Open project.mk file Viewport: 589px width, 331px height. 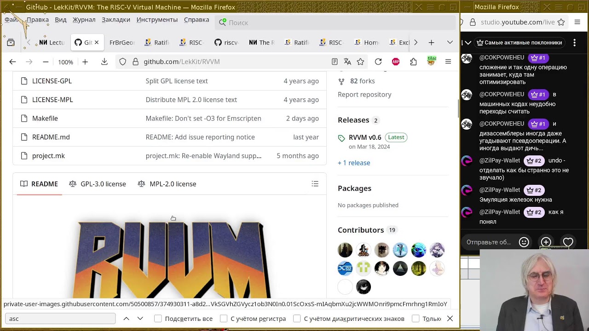click(x=48, y=156)
